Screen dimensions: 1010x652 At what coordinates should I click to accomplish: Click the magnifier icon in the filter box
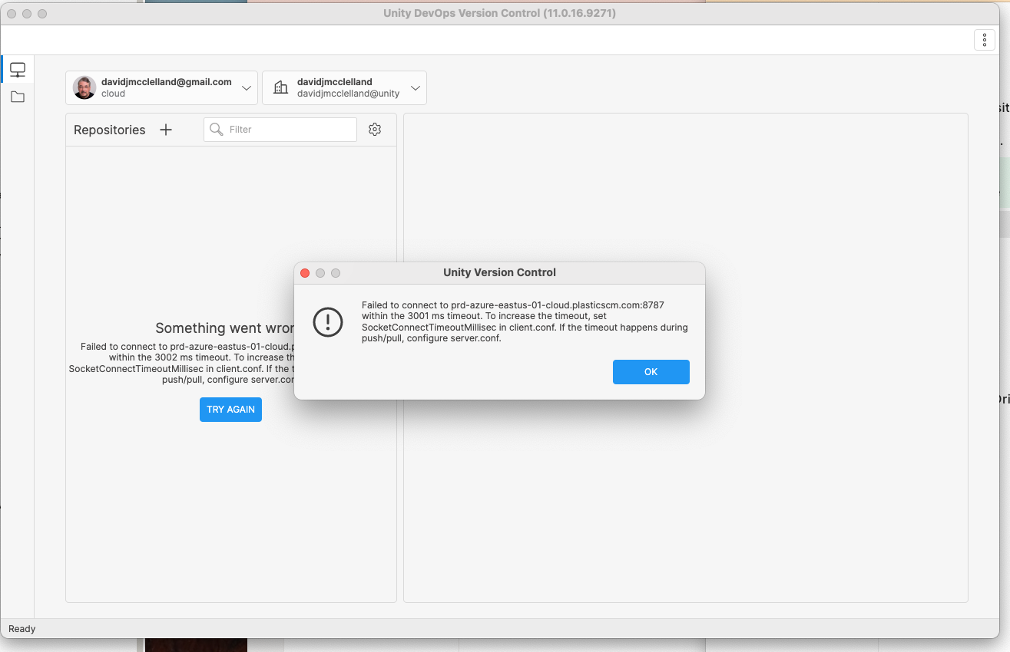click(x=216, y=130)
